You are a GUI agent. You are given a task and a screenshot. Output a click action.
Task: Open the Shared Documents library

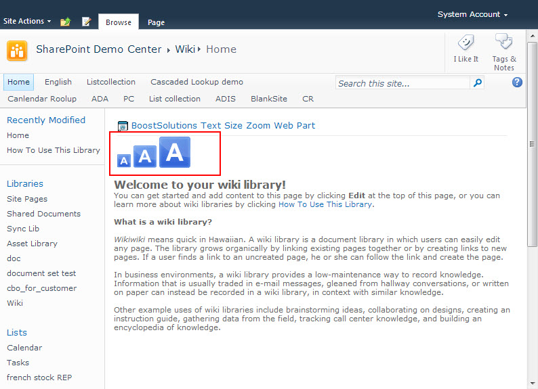(43, 214)
